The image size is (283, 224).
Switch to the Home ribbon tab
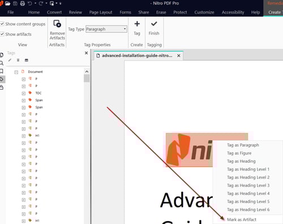[x=34, y=12]
